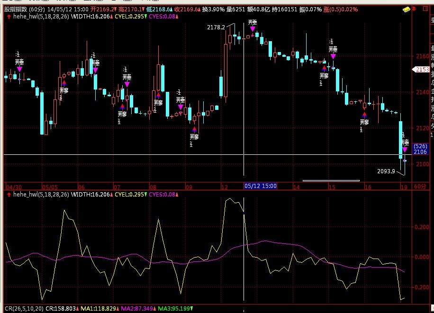This screenshot has width=434, height=313.
Task: Select the 股指指数 title label
Action: pos(15,9)
